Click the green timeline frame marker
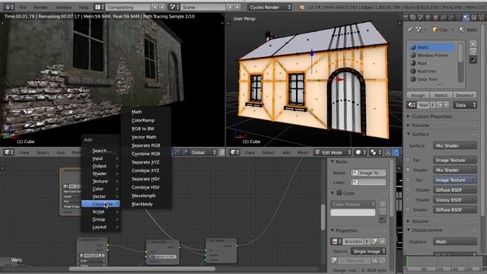 pos(407,262)
